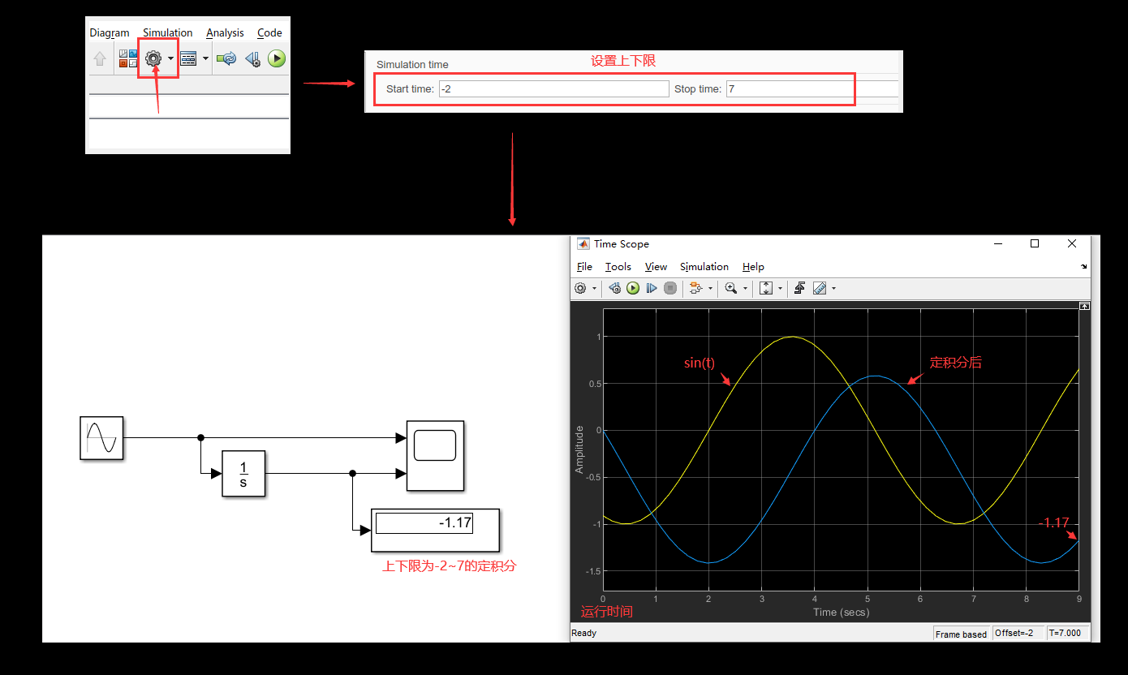The height and width of the screenshot is (675, 1128).
Task: Click the dock Time Scope arrow
Action: click(x=1084, y=266)
